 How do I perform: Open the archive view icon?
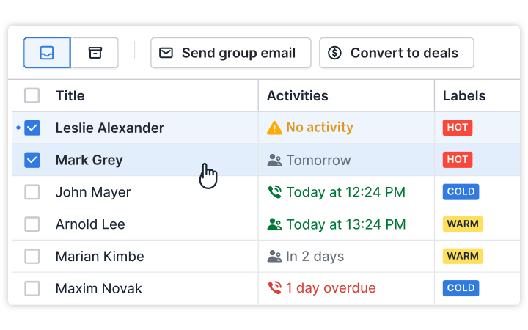click(95, 53)
